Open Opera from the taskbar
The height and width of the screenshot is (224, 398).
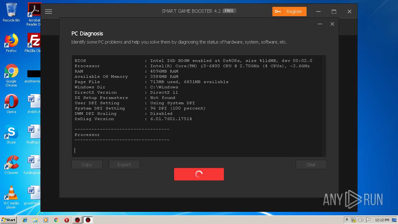(67, 220)
